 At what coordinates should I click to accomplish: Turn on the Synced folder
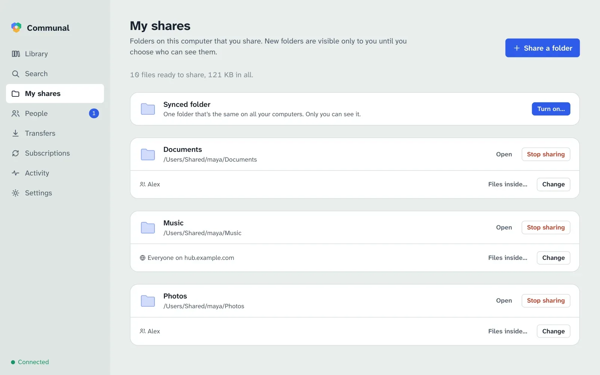(551, 109)
